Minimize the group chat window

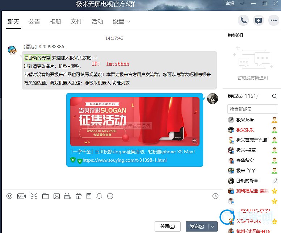(x=253, y=4)
